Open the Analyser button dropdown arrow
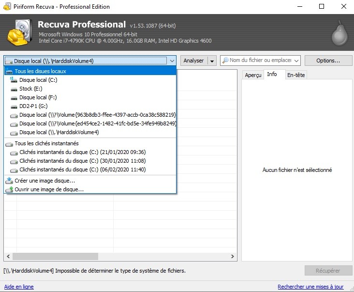This screenshot has width=354, height=292. [x=212, y=61]
